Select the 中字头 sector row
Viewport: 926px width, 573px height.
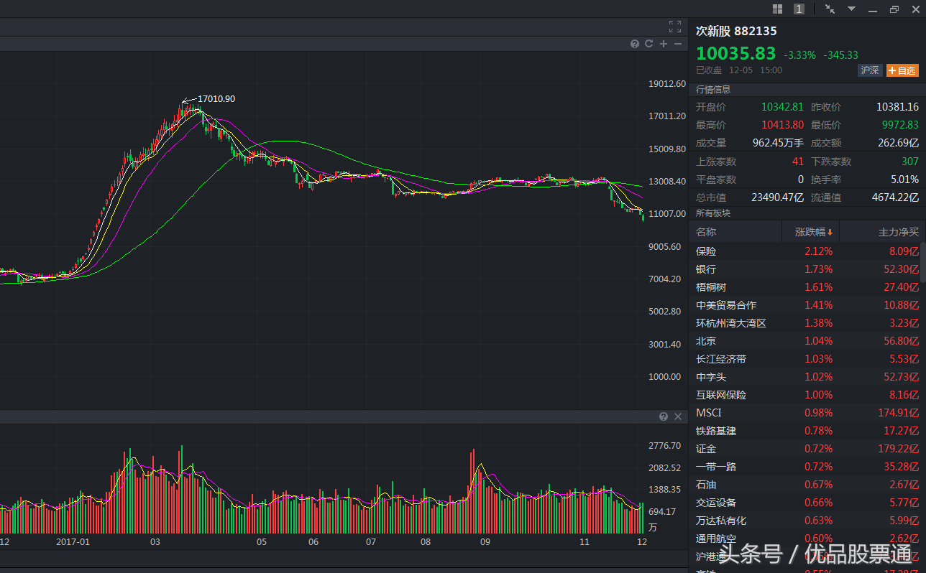[804, 377]
